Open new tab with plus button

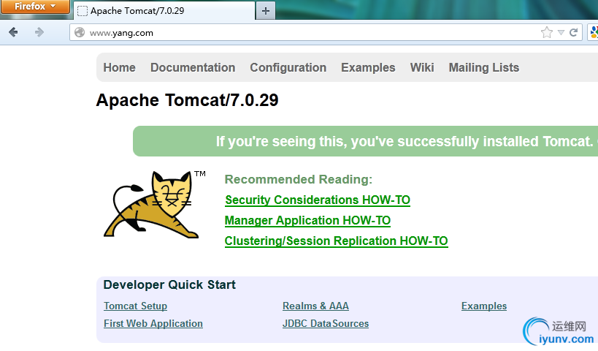coord(266,11)
